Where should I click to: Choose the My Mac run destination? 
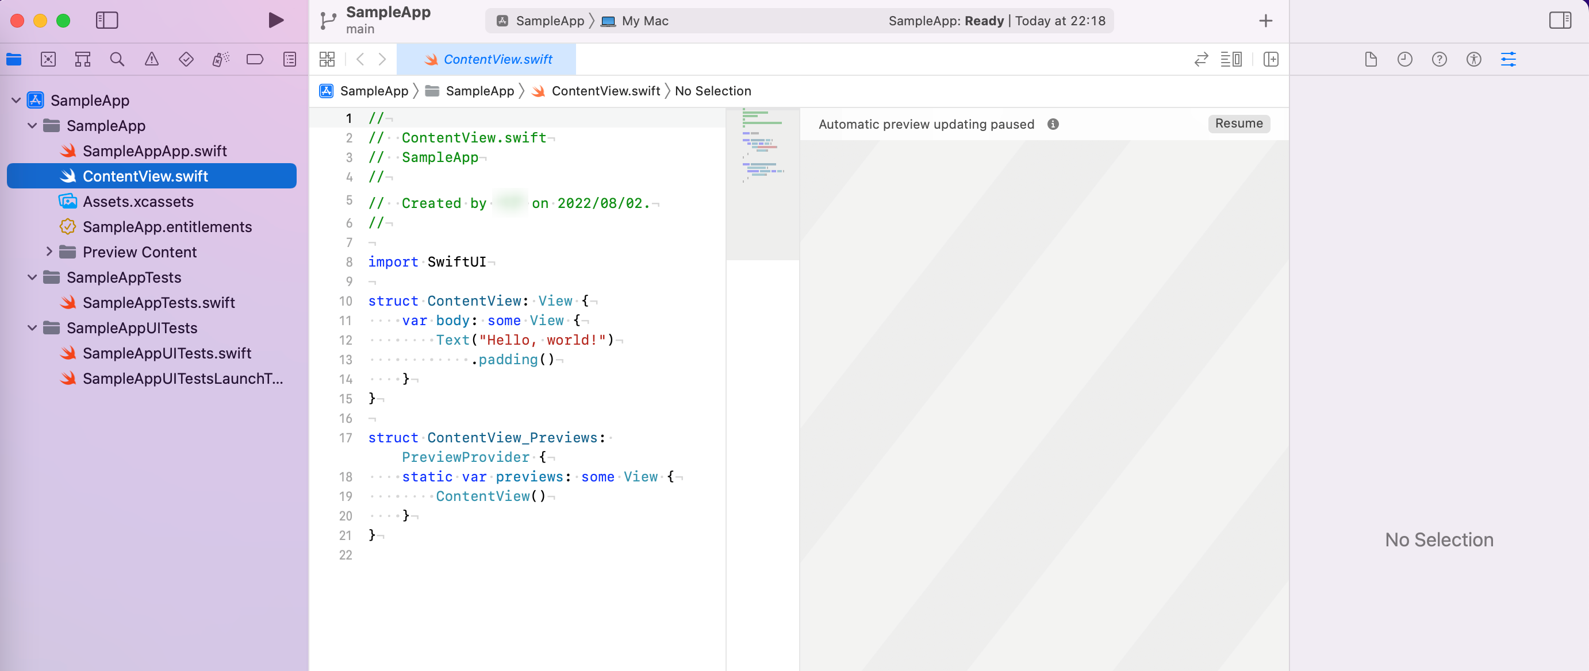[635, 21]
